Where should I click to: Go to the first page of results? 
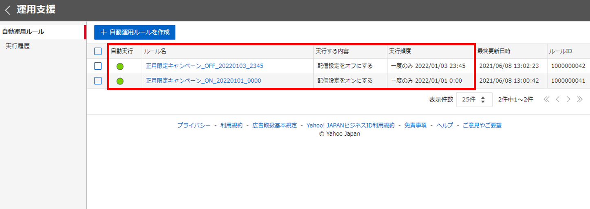click(546, 99)
